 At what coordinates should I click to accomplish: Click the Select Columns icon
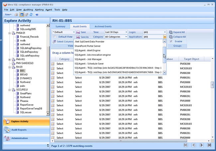point(54,42)
